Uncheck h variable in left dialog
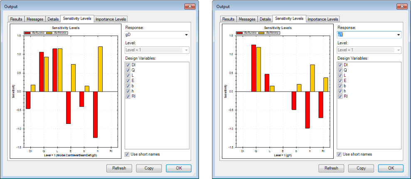Screen dimensions: 411x179 pos(128,91)
